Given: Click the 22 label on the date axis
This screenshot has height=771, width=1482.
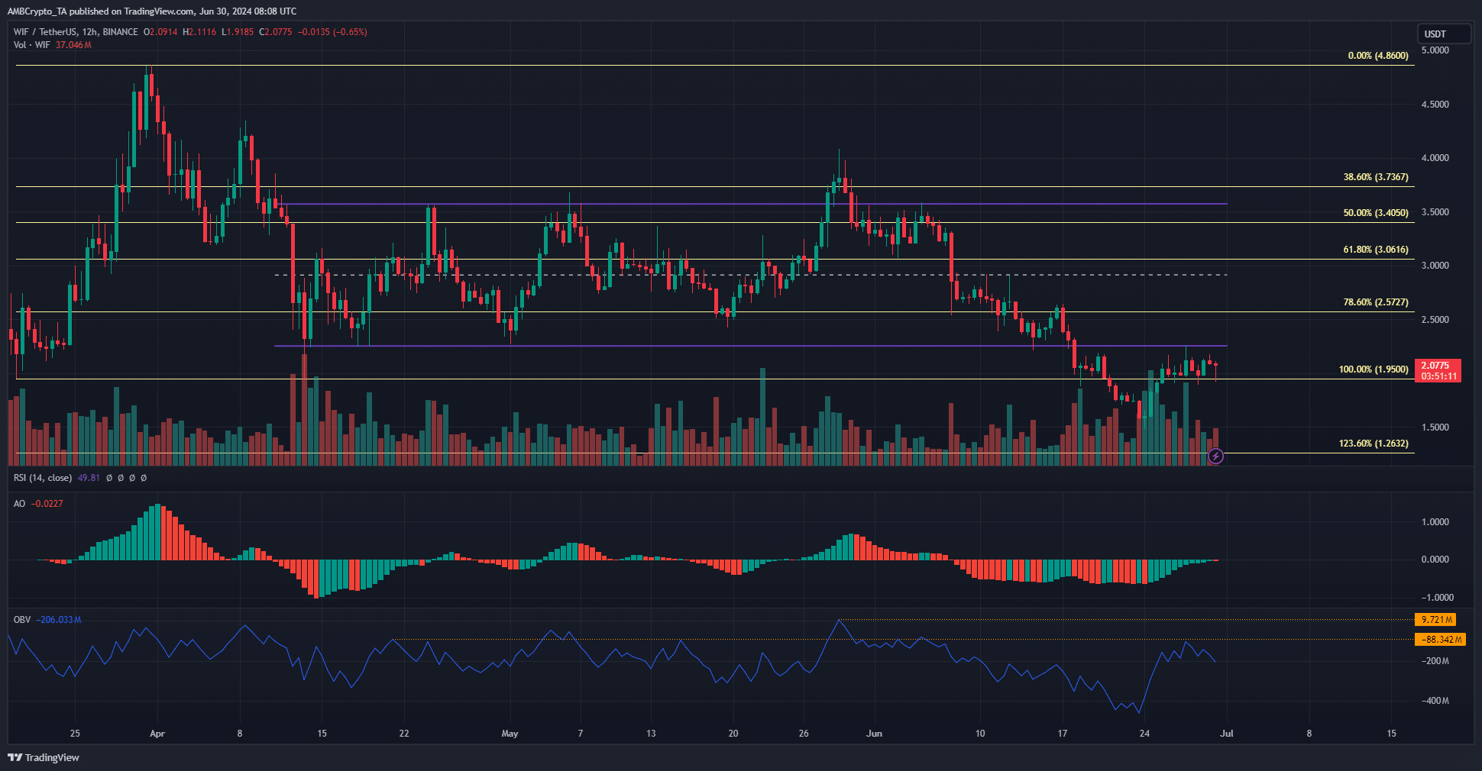Looking at the screenshot, I should [x=404, y=734].
